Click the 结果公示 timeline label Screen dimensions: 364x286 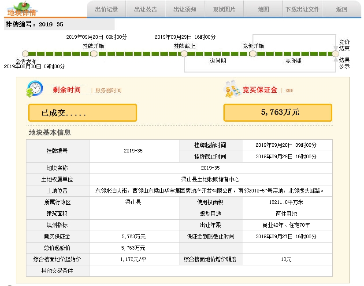(344, 63)
